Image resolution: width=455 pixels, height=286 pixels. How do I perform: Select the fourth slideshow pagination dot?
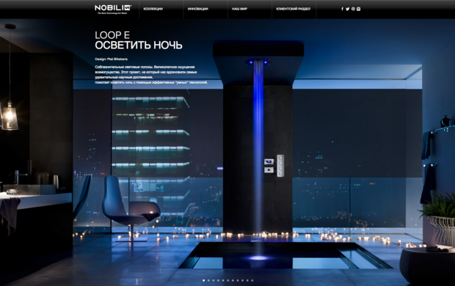click(x=218, y=280)
